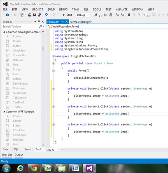
Task: Open the 100 % zoom level dropdown
Action: [x=59, y=150]
